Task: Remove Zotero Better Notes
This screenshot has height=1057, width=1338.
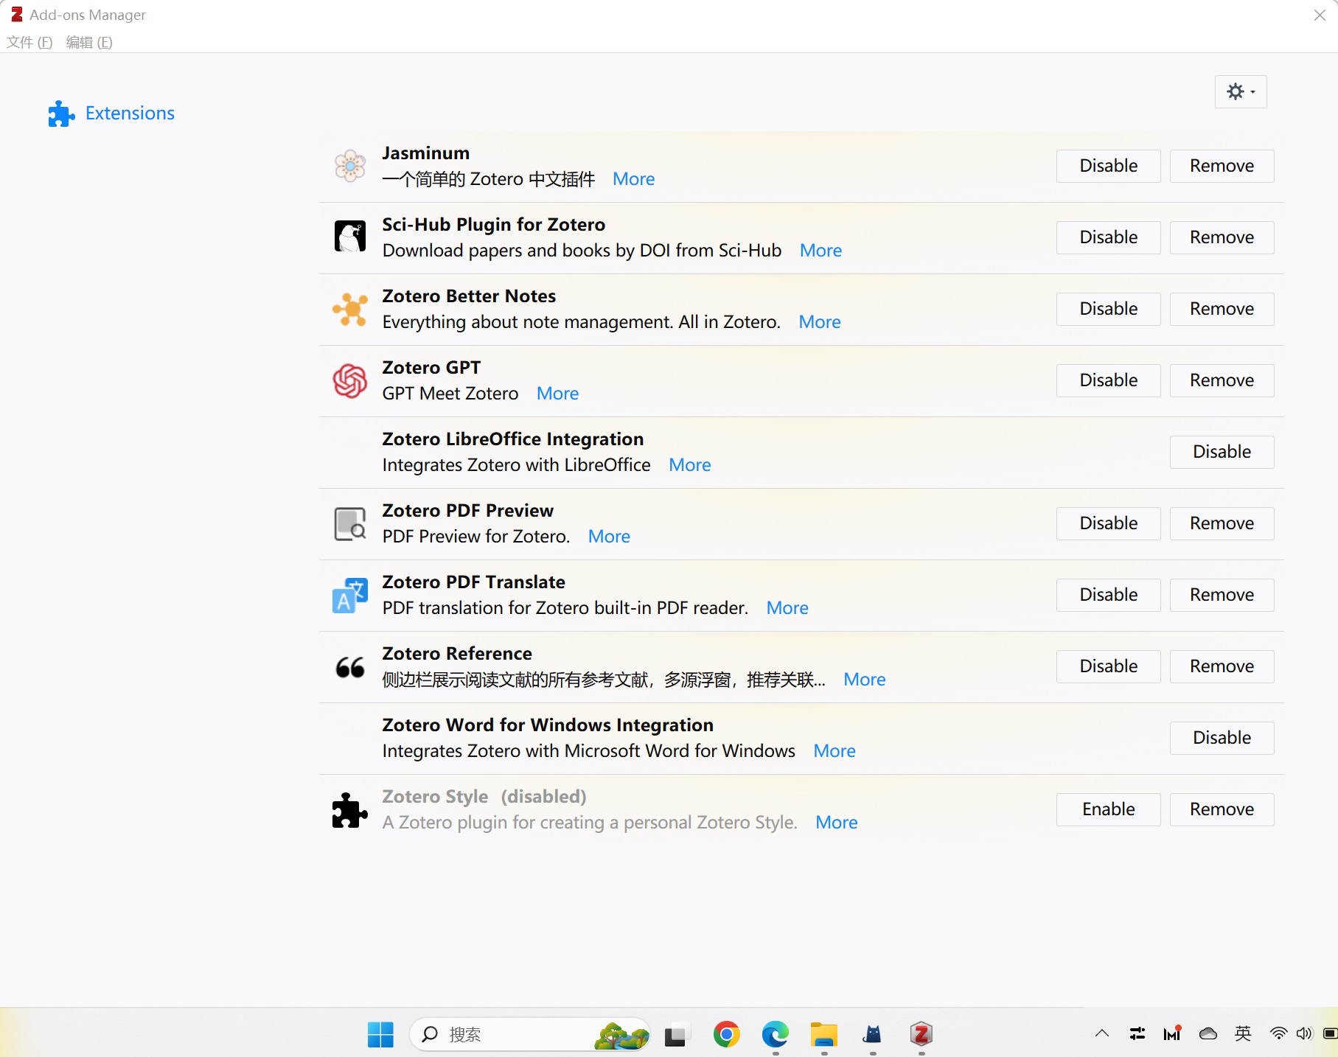Action: pos(1222,309)
